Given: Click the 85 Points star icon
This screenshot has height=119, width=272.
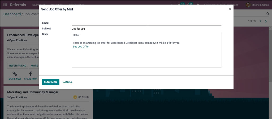Looking at the screenshot, I should point(75,97).
